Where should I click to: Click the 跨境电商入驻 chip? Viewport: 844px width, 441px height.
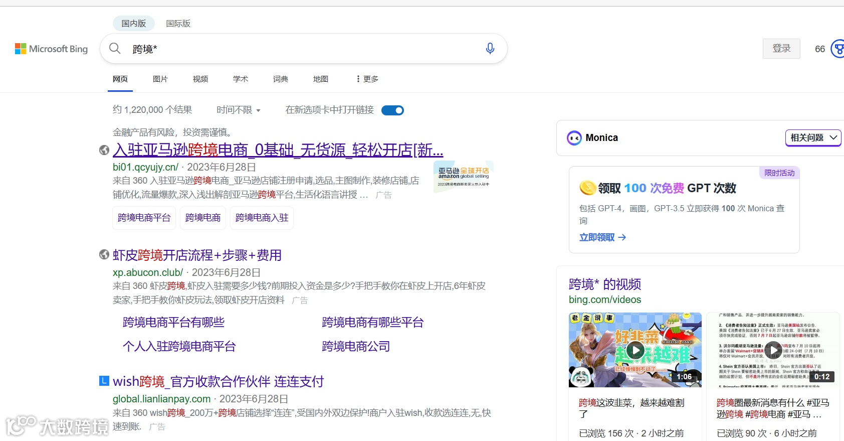click(262, 218)
